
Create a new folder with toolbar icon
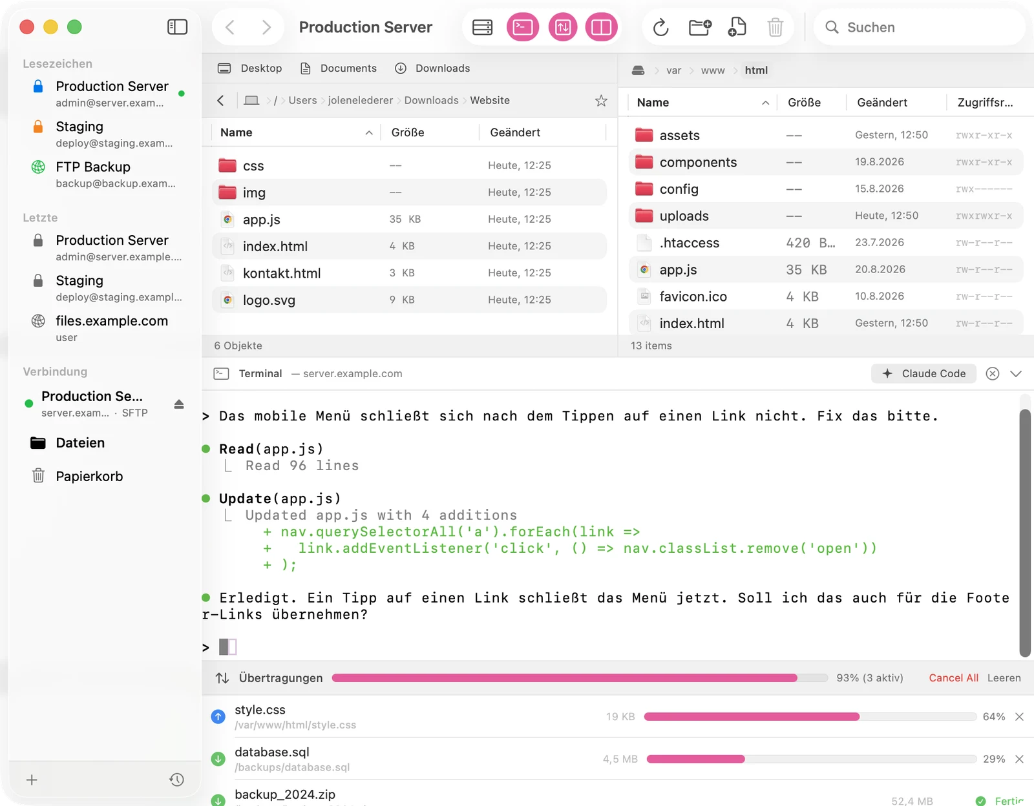click(x=700, y=27)
